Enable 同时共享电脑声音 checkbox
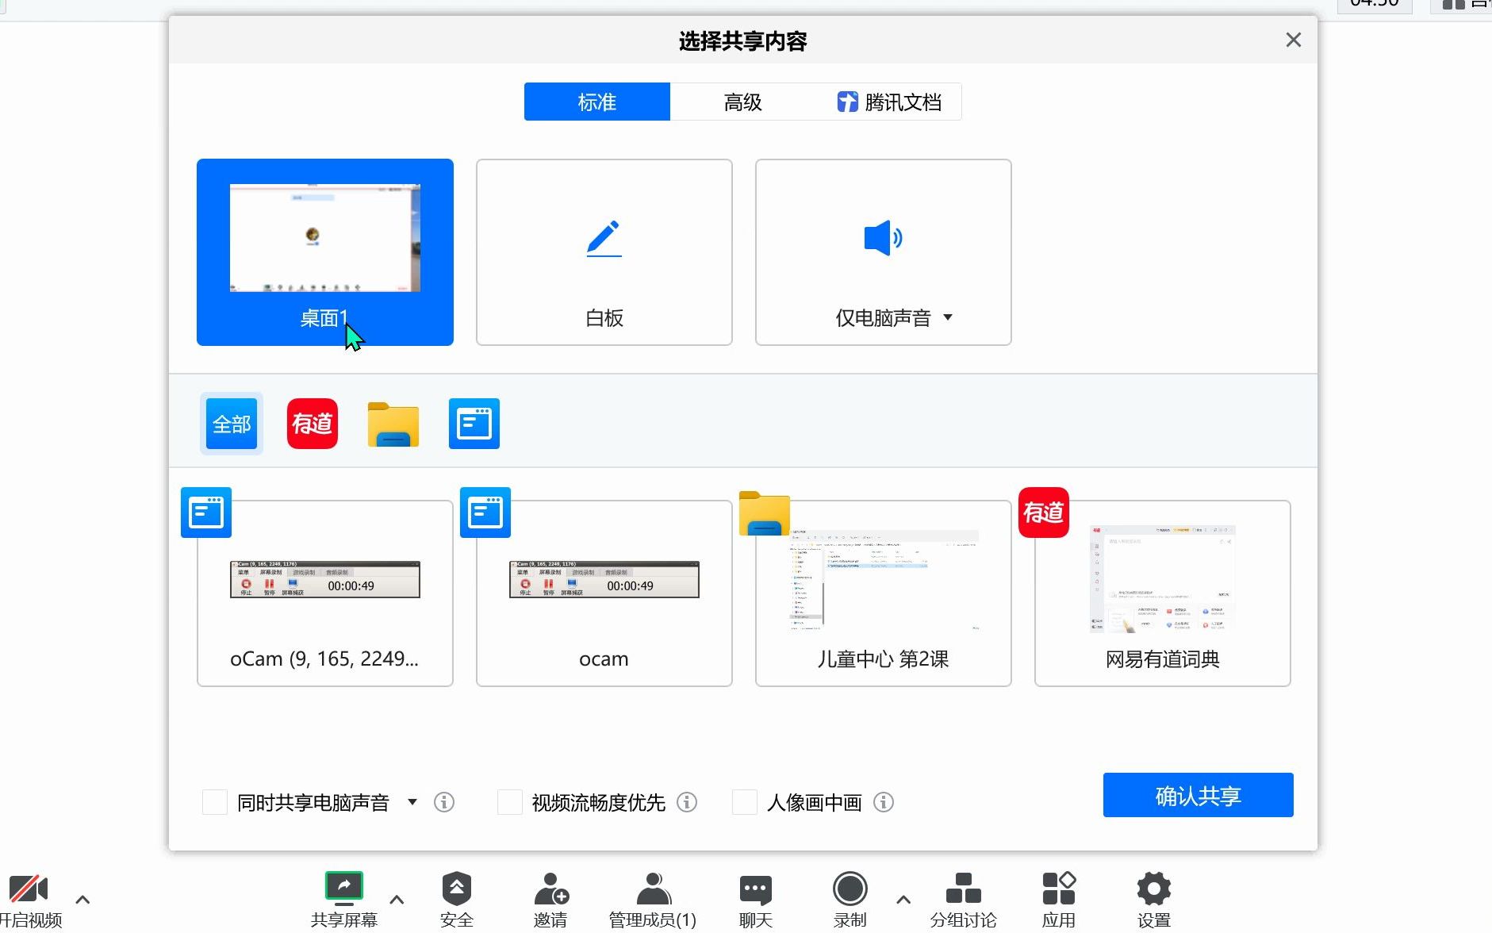 tap(215, 802)
